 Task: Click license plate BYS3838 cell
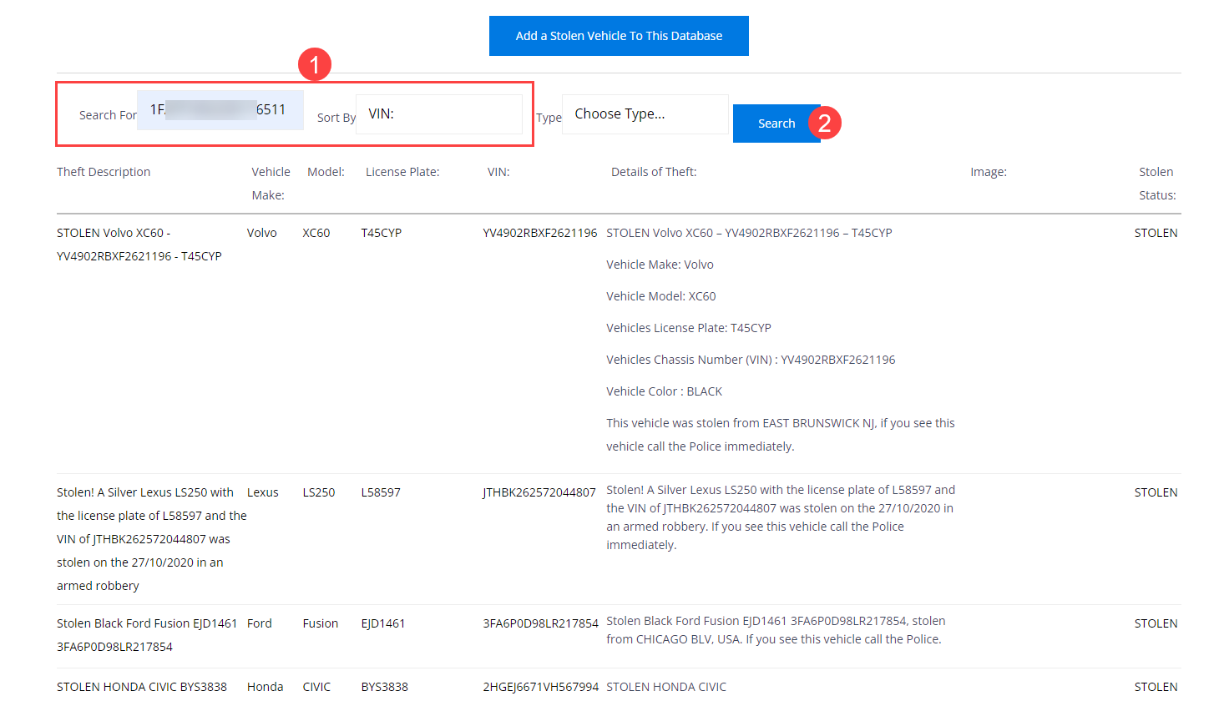point(385,687)
